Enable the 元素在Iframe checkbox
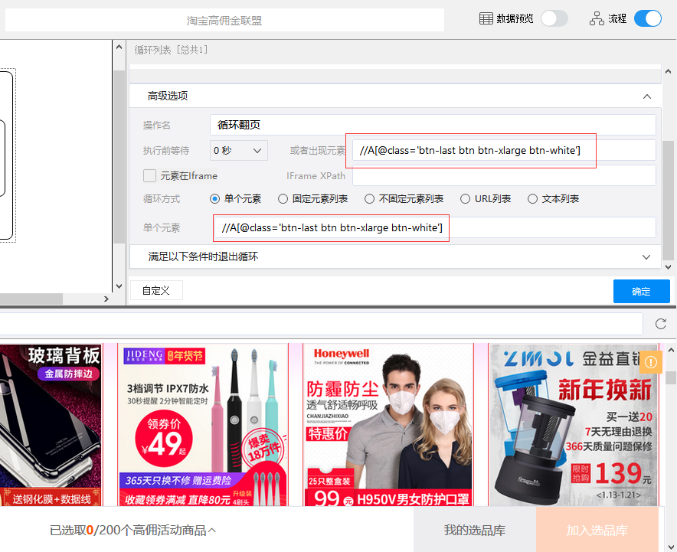This screenshot has width=677, height=552. pyautogui.click(x=149, y=175)
